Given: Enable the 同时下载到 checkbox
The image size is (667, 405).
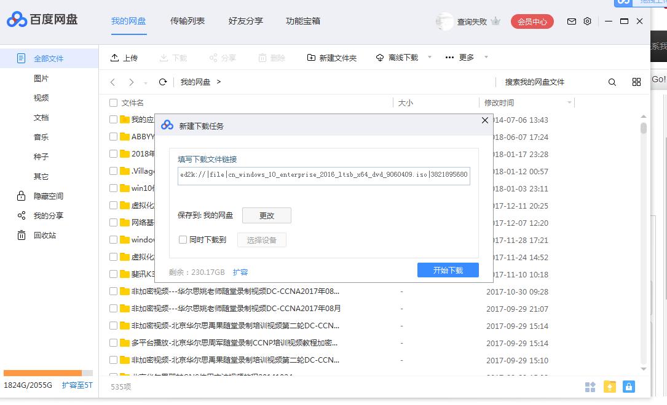Looking at the screenshot, I should coord(183,239).
